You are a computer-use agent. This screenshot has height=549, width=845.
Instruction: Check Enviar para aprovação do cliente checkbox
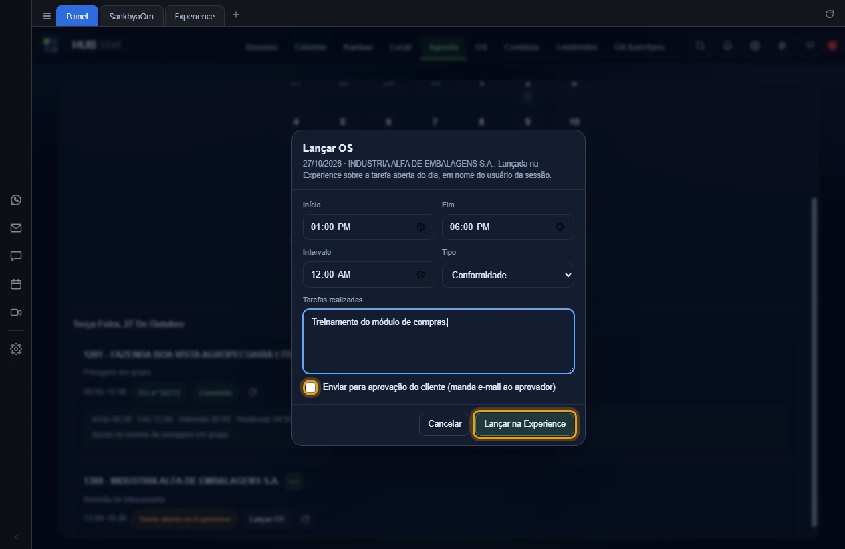(x=310, y=387)
